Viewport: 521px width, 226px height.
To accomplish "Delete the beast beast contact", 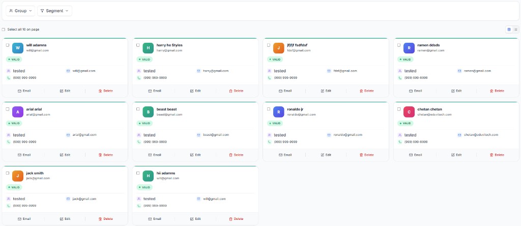I will (236, 155).
